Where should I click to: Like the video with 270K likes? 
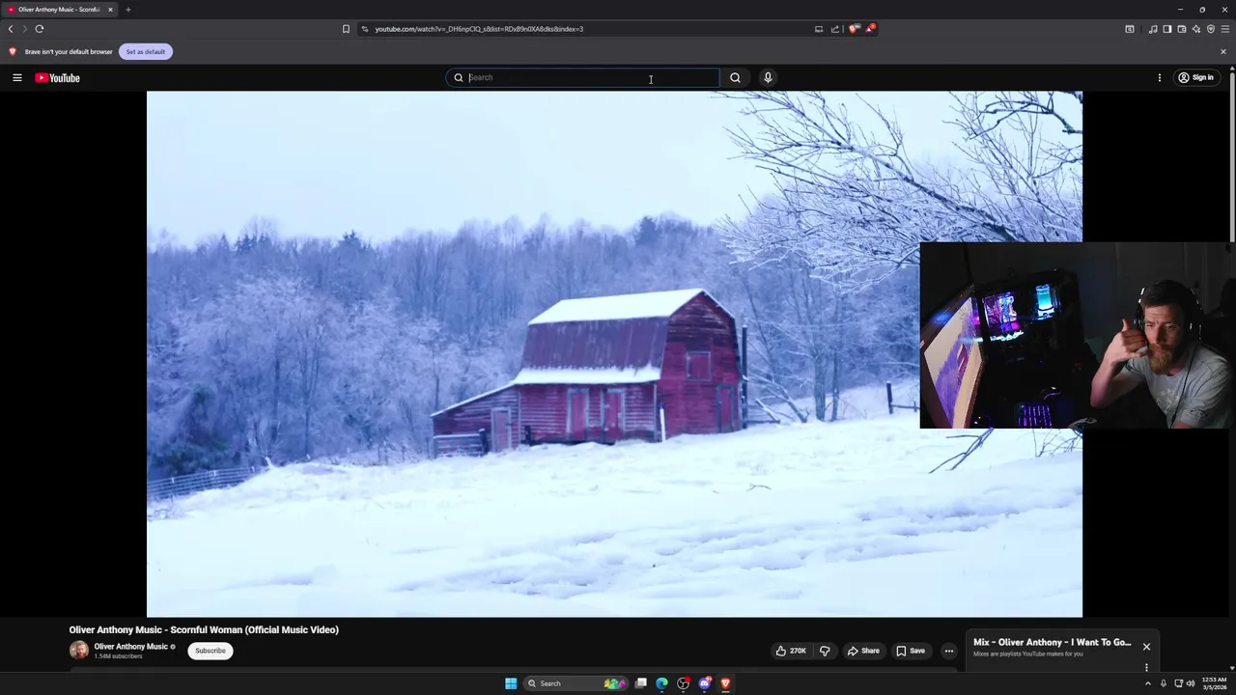(x=791, y=651)
